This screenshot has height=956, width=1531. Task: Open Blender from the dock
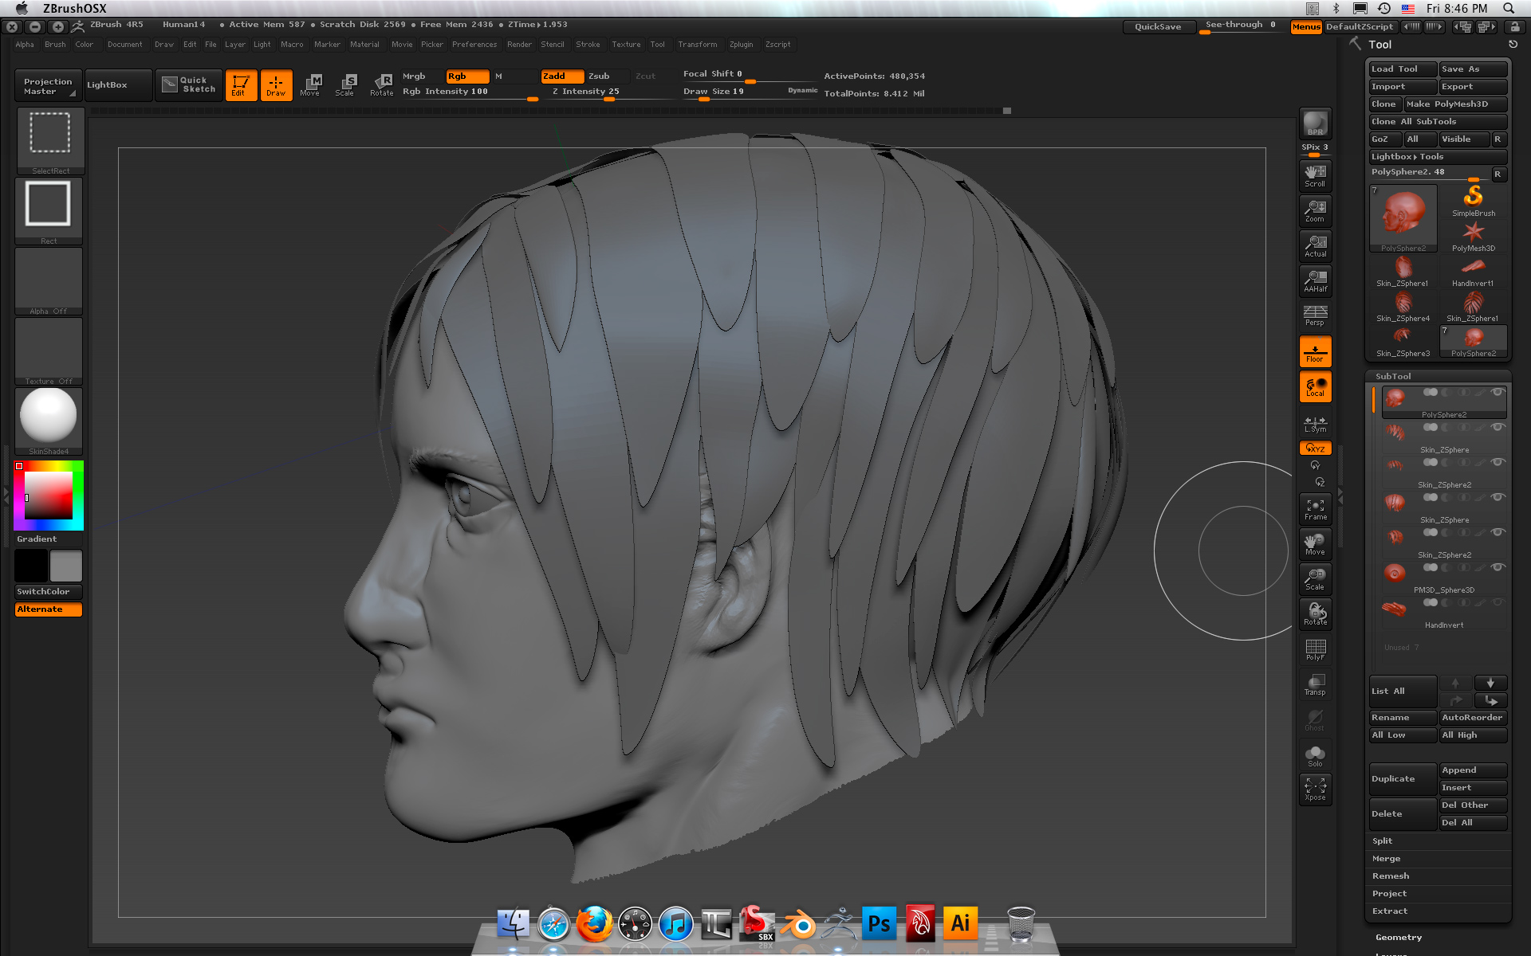(797, 924)
